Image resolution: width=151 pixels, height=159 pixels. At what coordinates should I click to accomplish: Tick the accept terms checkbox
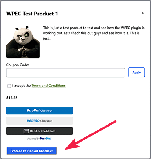(9, 86)
